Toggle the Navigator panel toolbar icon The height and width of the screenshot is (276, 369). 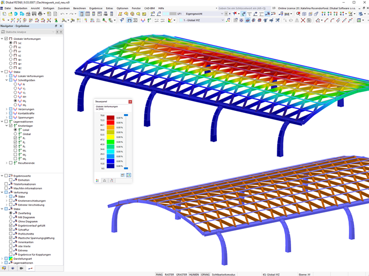81,14
